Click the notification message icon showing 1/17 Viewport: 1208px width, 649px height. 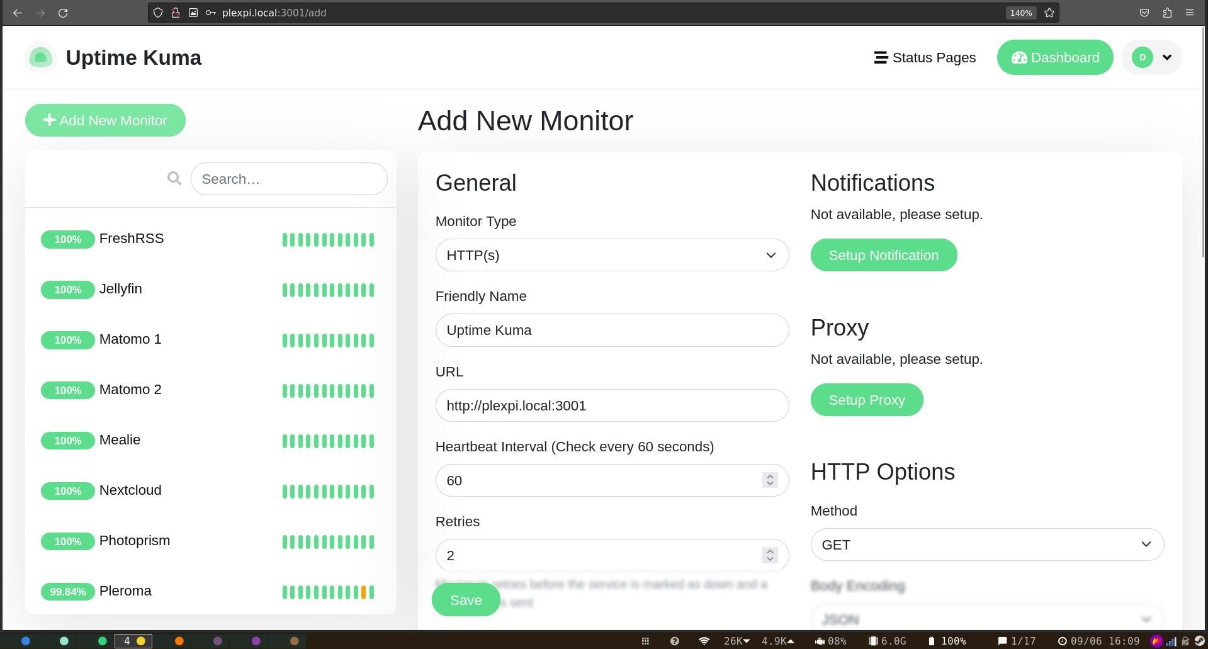[1002, 641]
